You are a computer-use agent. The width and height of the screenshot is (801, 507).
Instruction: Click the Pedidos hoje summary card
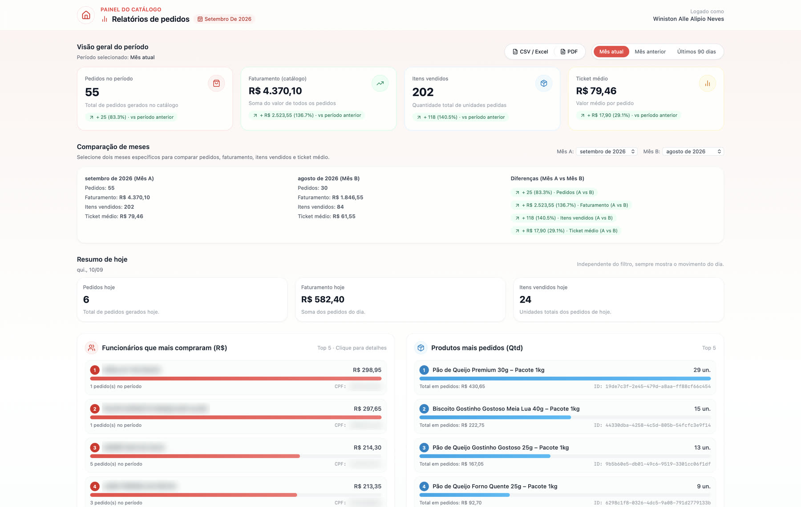(182, 300)
